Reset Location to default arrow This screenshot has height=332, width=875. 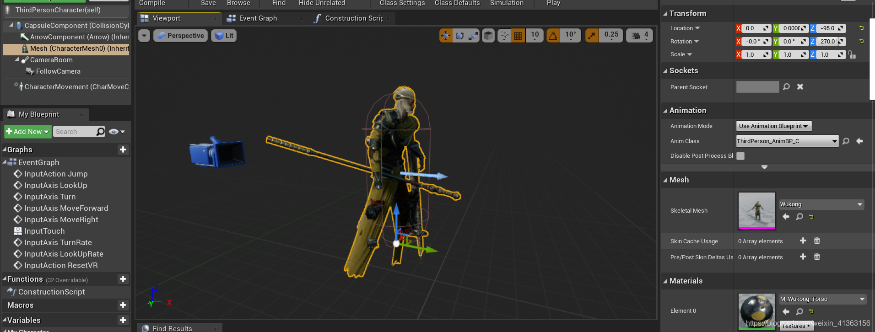pyautogui.click(x=861, y=28)
